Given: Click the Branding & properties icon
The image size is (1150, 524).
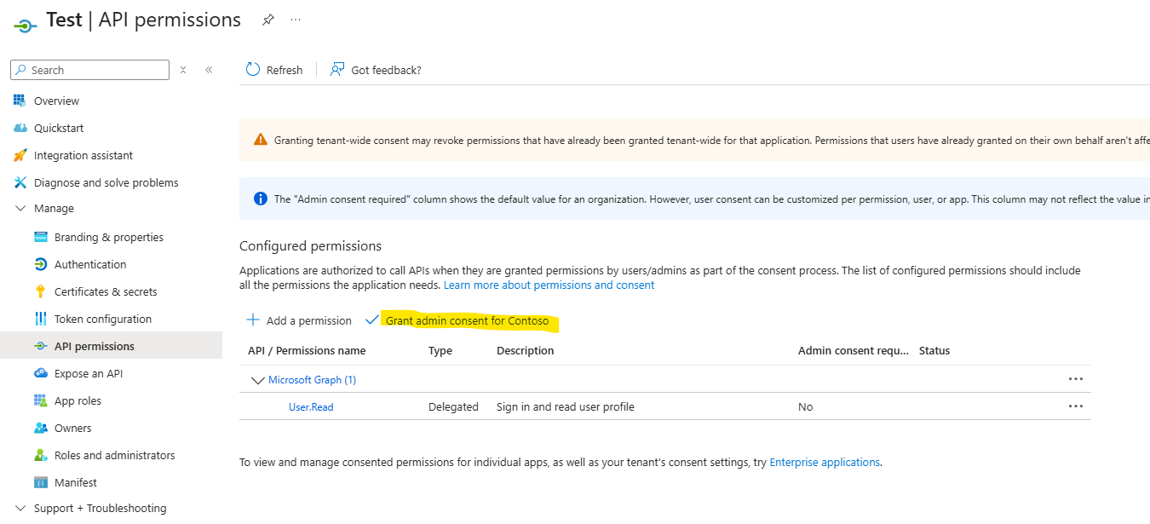Looking at the screenshot, I should pyautogui.click(x=41, y=237).
